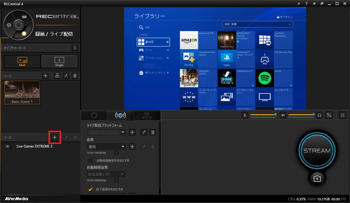350x203 pixels.
Task: Open the settings gear in RECentral dial
Action: click(9, 25)
